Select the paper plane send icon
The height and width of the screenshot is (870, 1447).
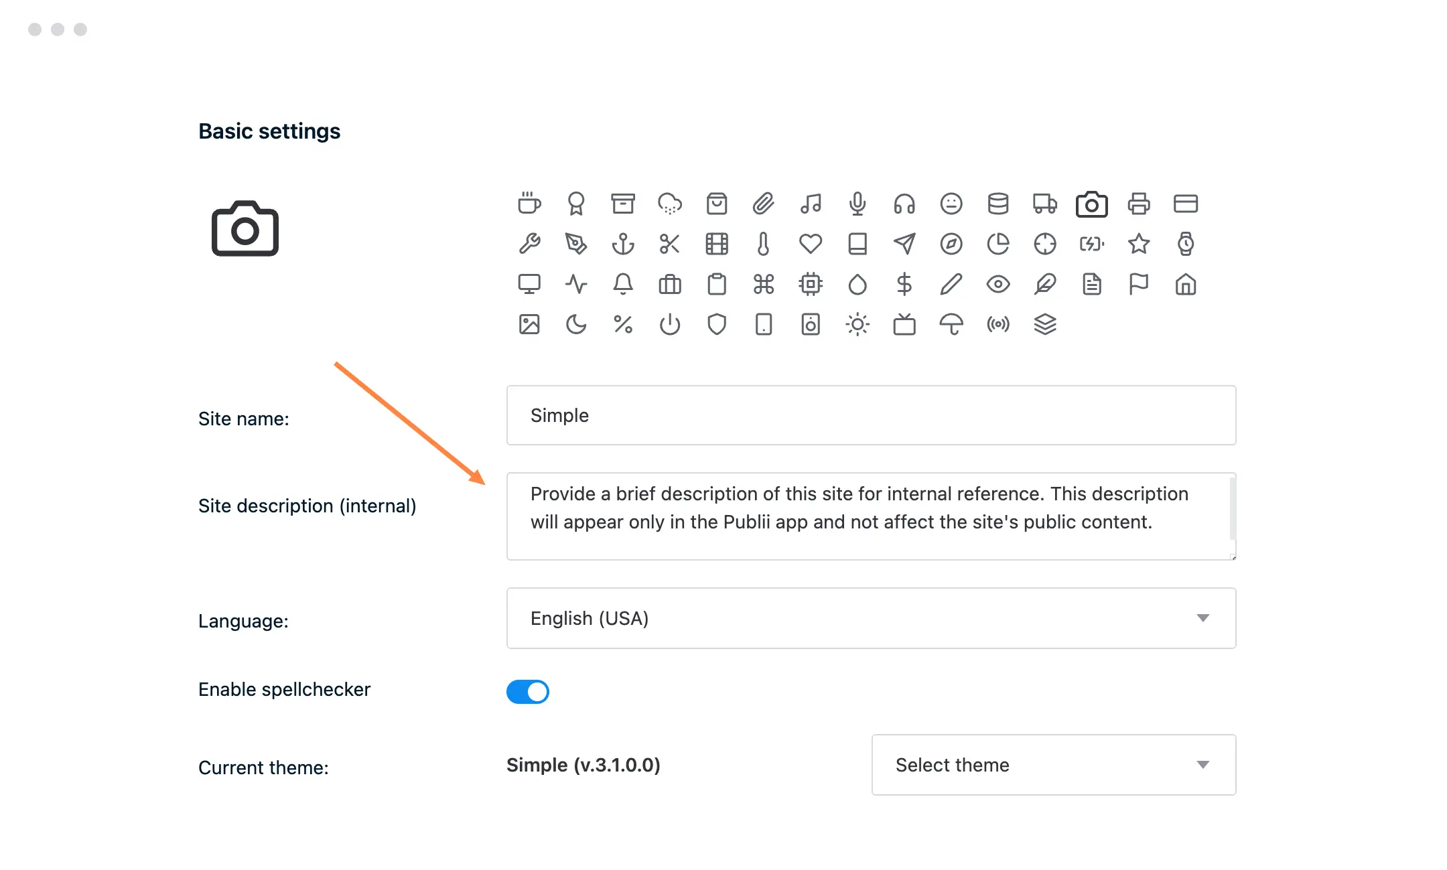pos(904,244)
